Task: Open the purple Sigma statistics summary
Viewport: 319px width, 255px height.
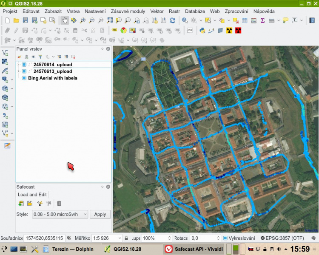Action: (x=263, y=20)
